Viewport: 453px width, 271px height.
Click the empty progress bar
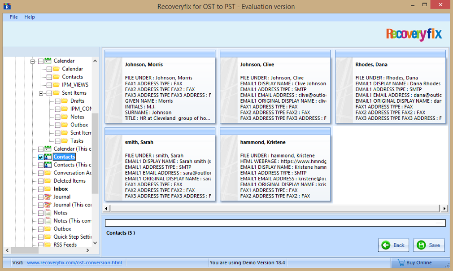[x=275, y=223]
